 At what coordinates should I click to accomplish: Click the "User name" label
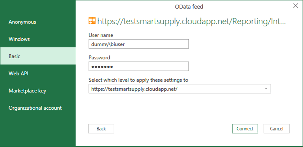(x=101, y=35)
